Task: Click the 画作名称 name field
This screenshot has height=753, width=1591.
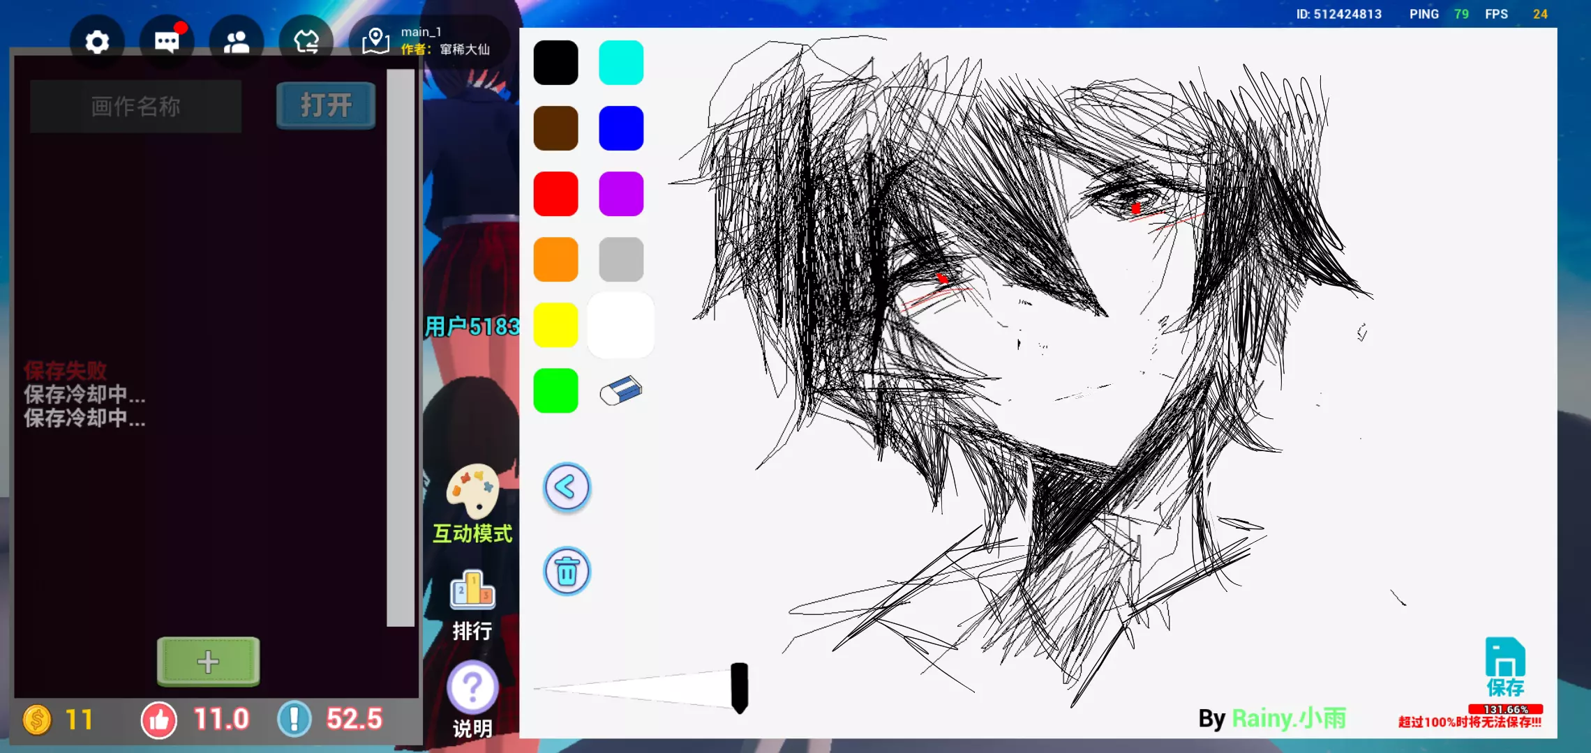Action: coord(136,106)
